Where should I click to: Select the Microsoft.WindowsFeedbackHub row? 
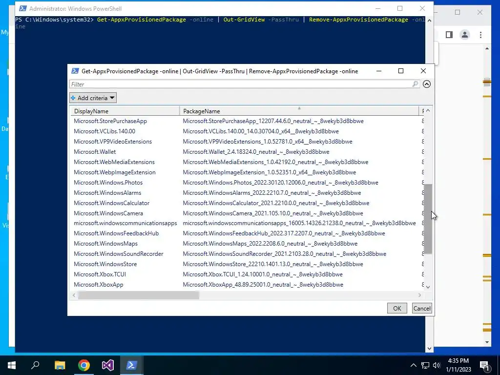click(247, 233)
